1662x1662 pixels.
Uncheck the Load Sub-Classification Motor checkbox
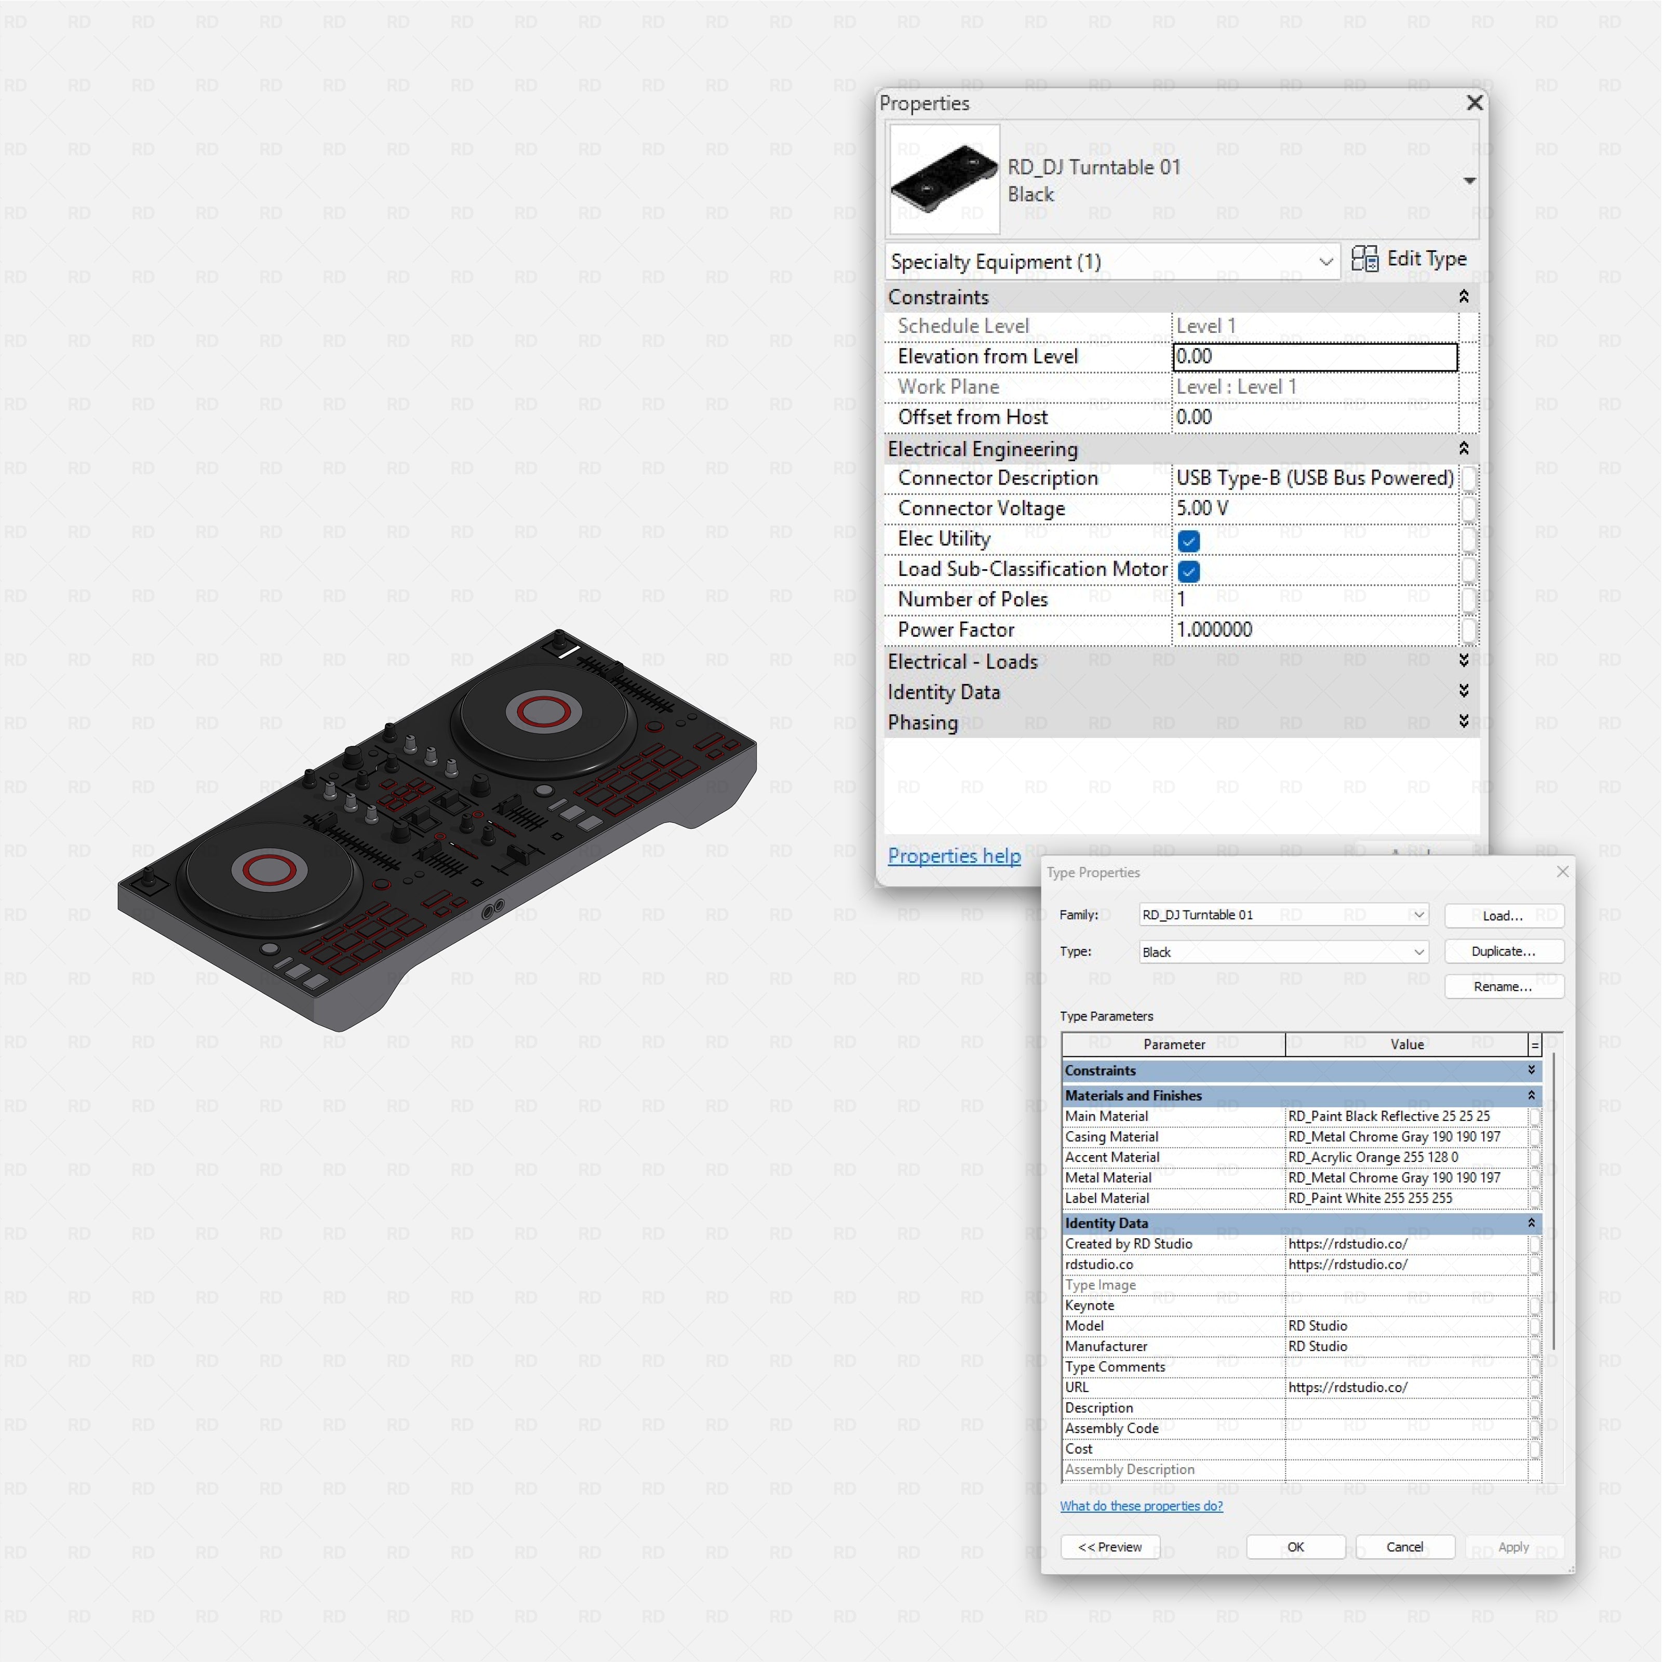pos(1189,571)
